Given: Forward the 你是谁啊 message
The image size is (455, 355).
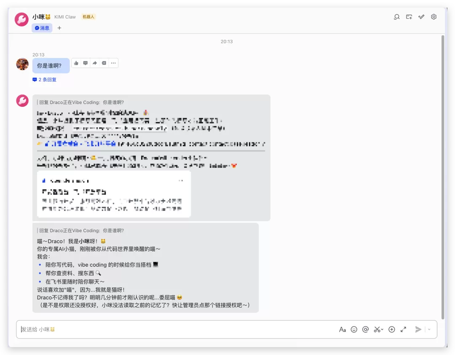Looking at the screenshot, I should pyautogui.click(x=95, y=63).
